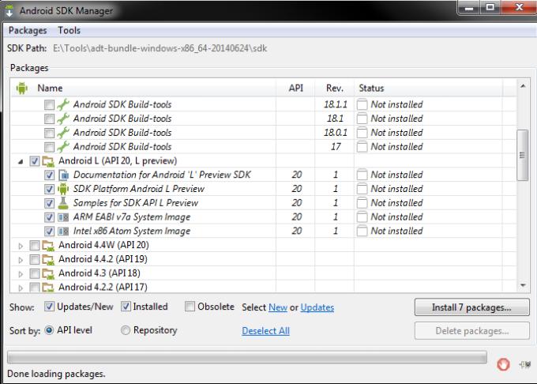Click the Android SDK Manager title bar icon
Viewport: 537px width, 384px height.
[9, 11]
